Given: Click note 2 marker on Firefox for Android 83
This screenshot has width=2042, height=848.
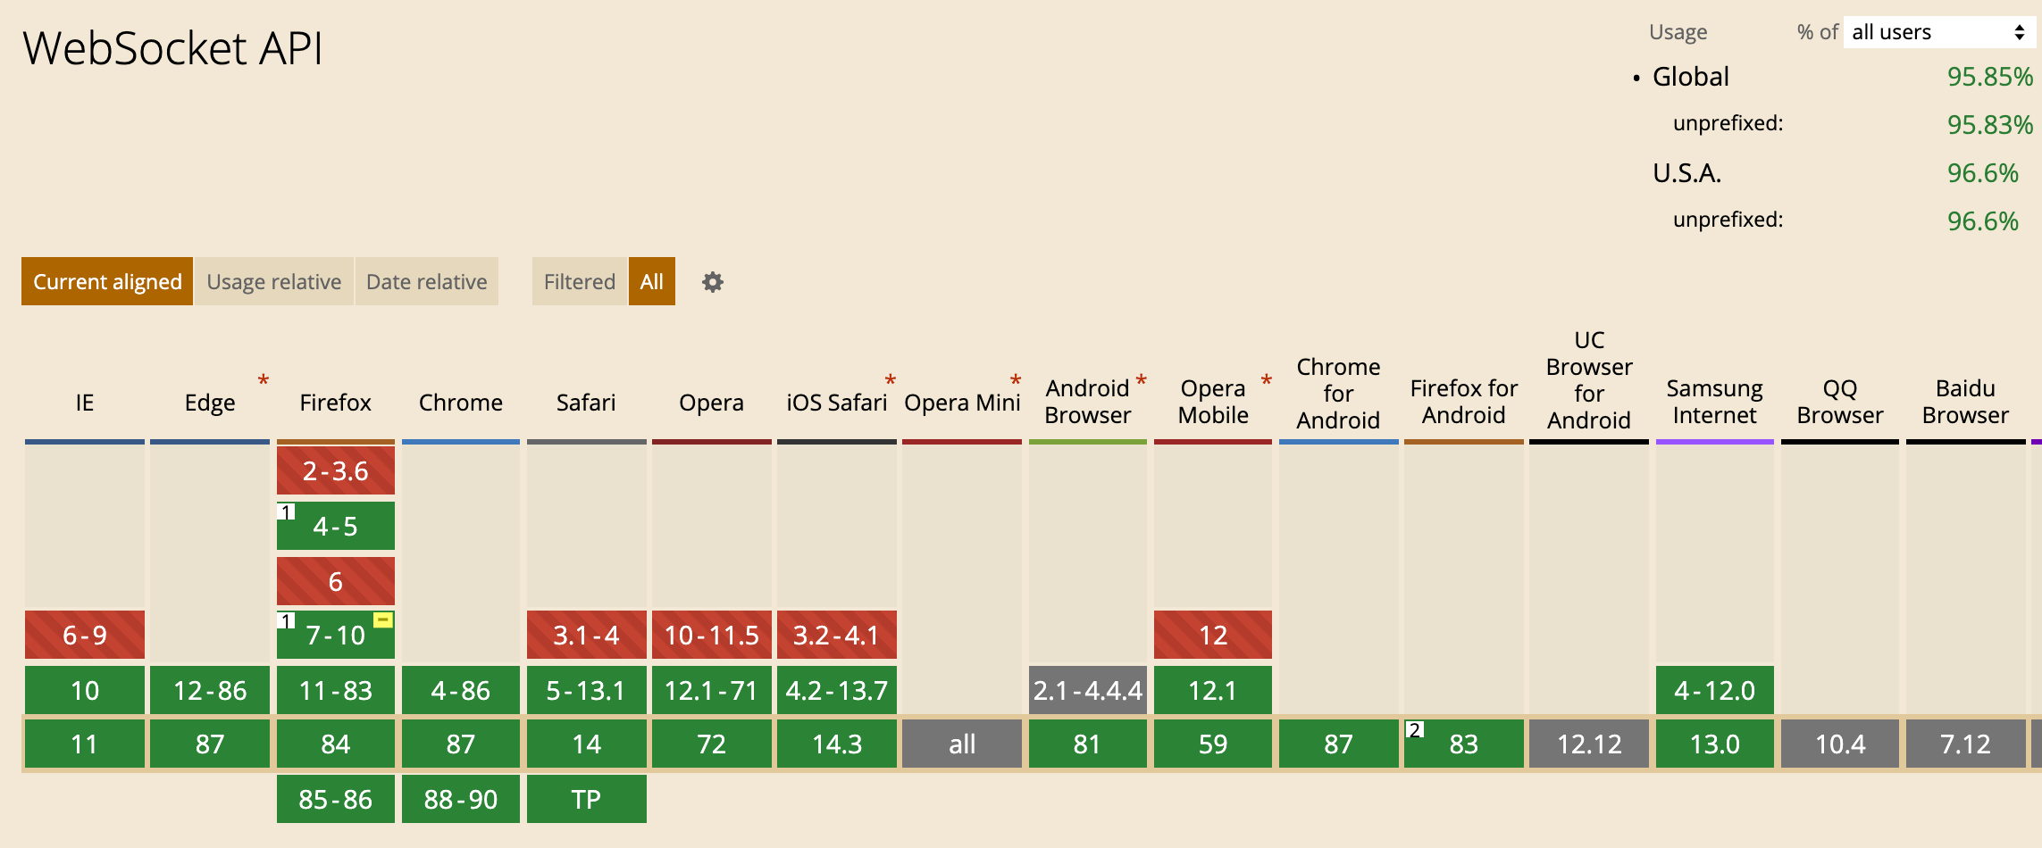Looking at the screenshot, I should click(x=1414, y=729).
